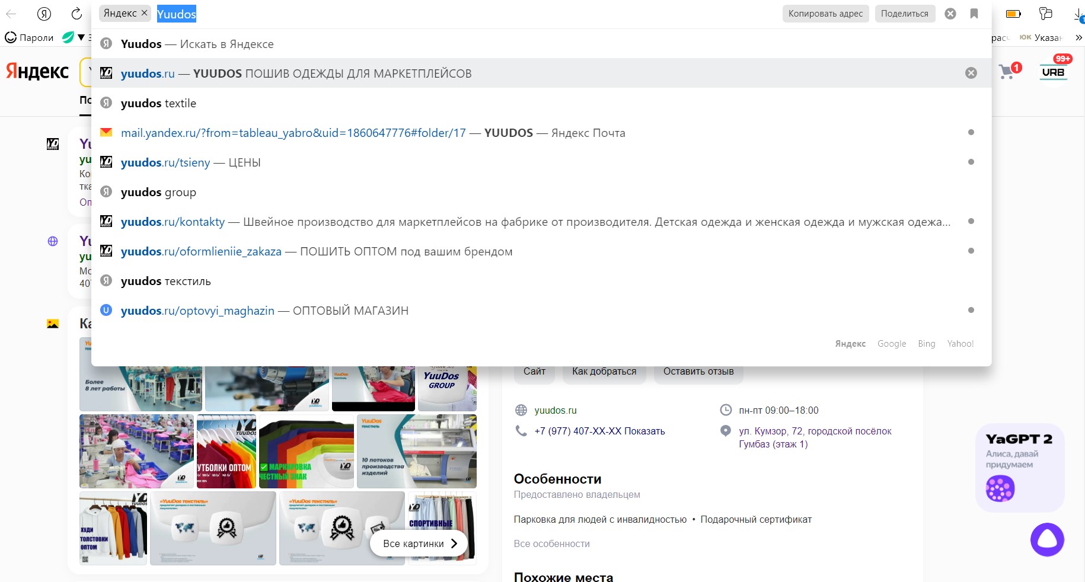Viewport: 1085px width, 582px height.
Task: Remove the mail.yandex.ru suggestion via its dot
Action: pyautogui.click(x=971, y=132)
